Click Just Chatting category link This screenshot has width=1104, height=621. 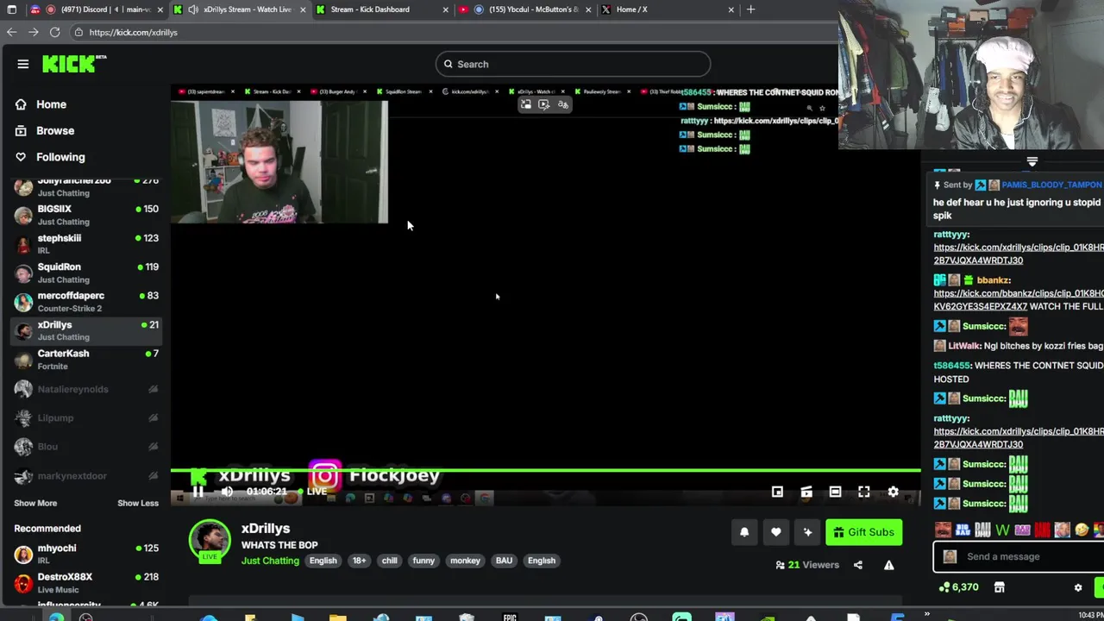tap(270, 561)
